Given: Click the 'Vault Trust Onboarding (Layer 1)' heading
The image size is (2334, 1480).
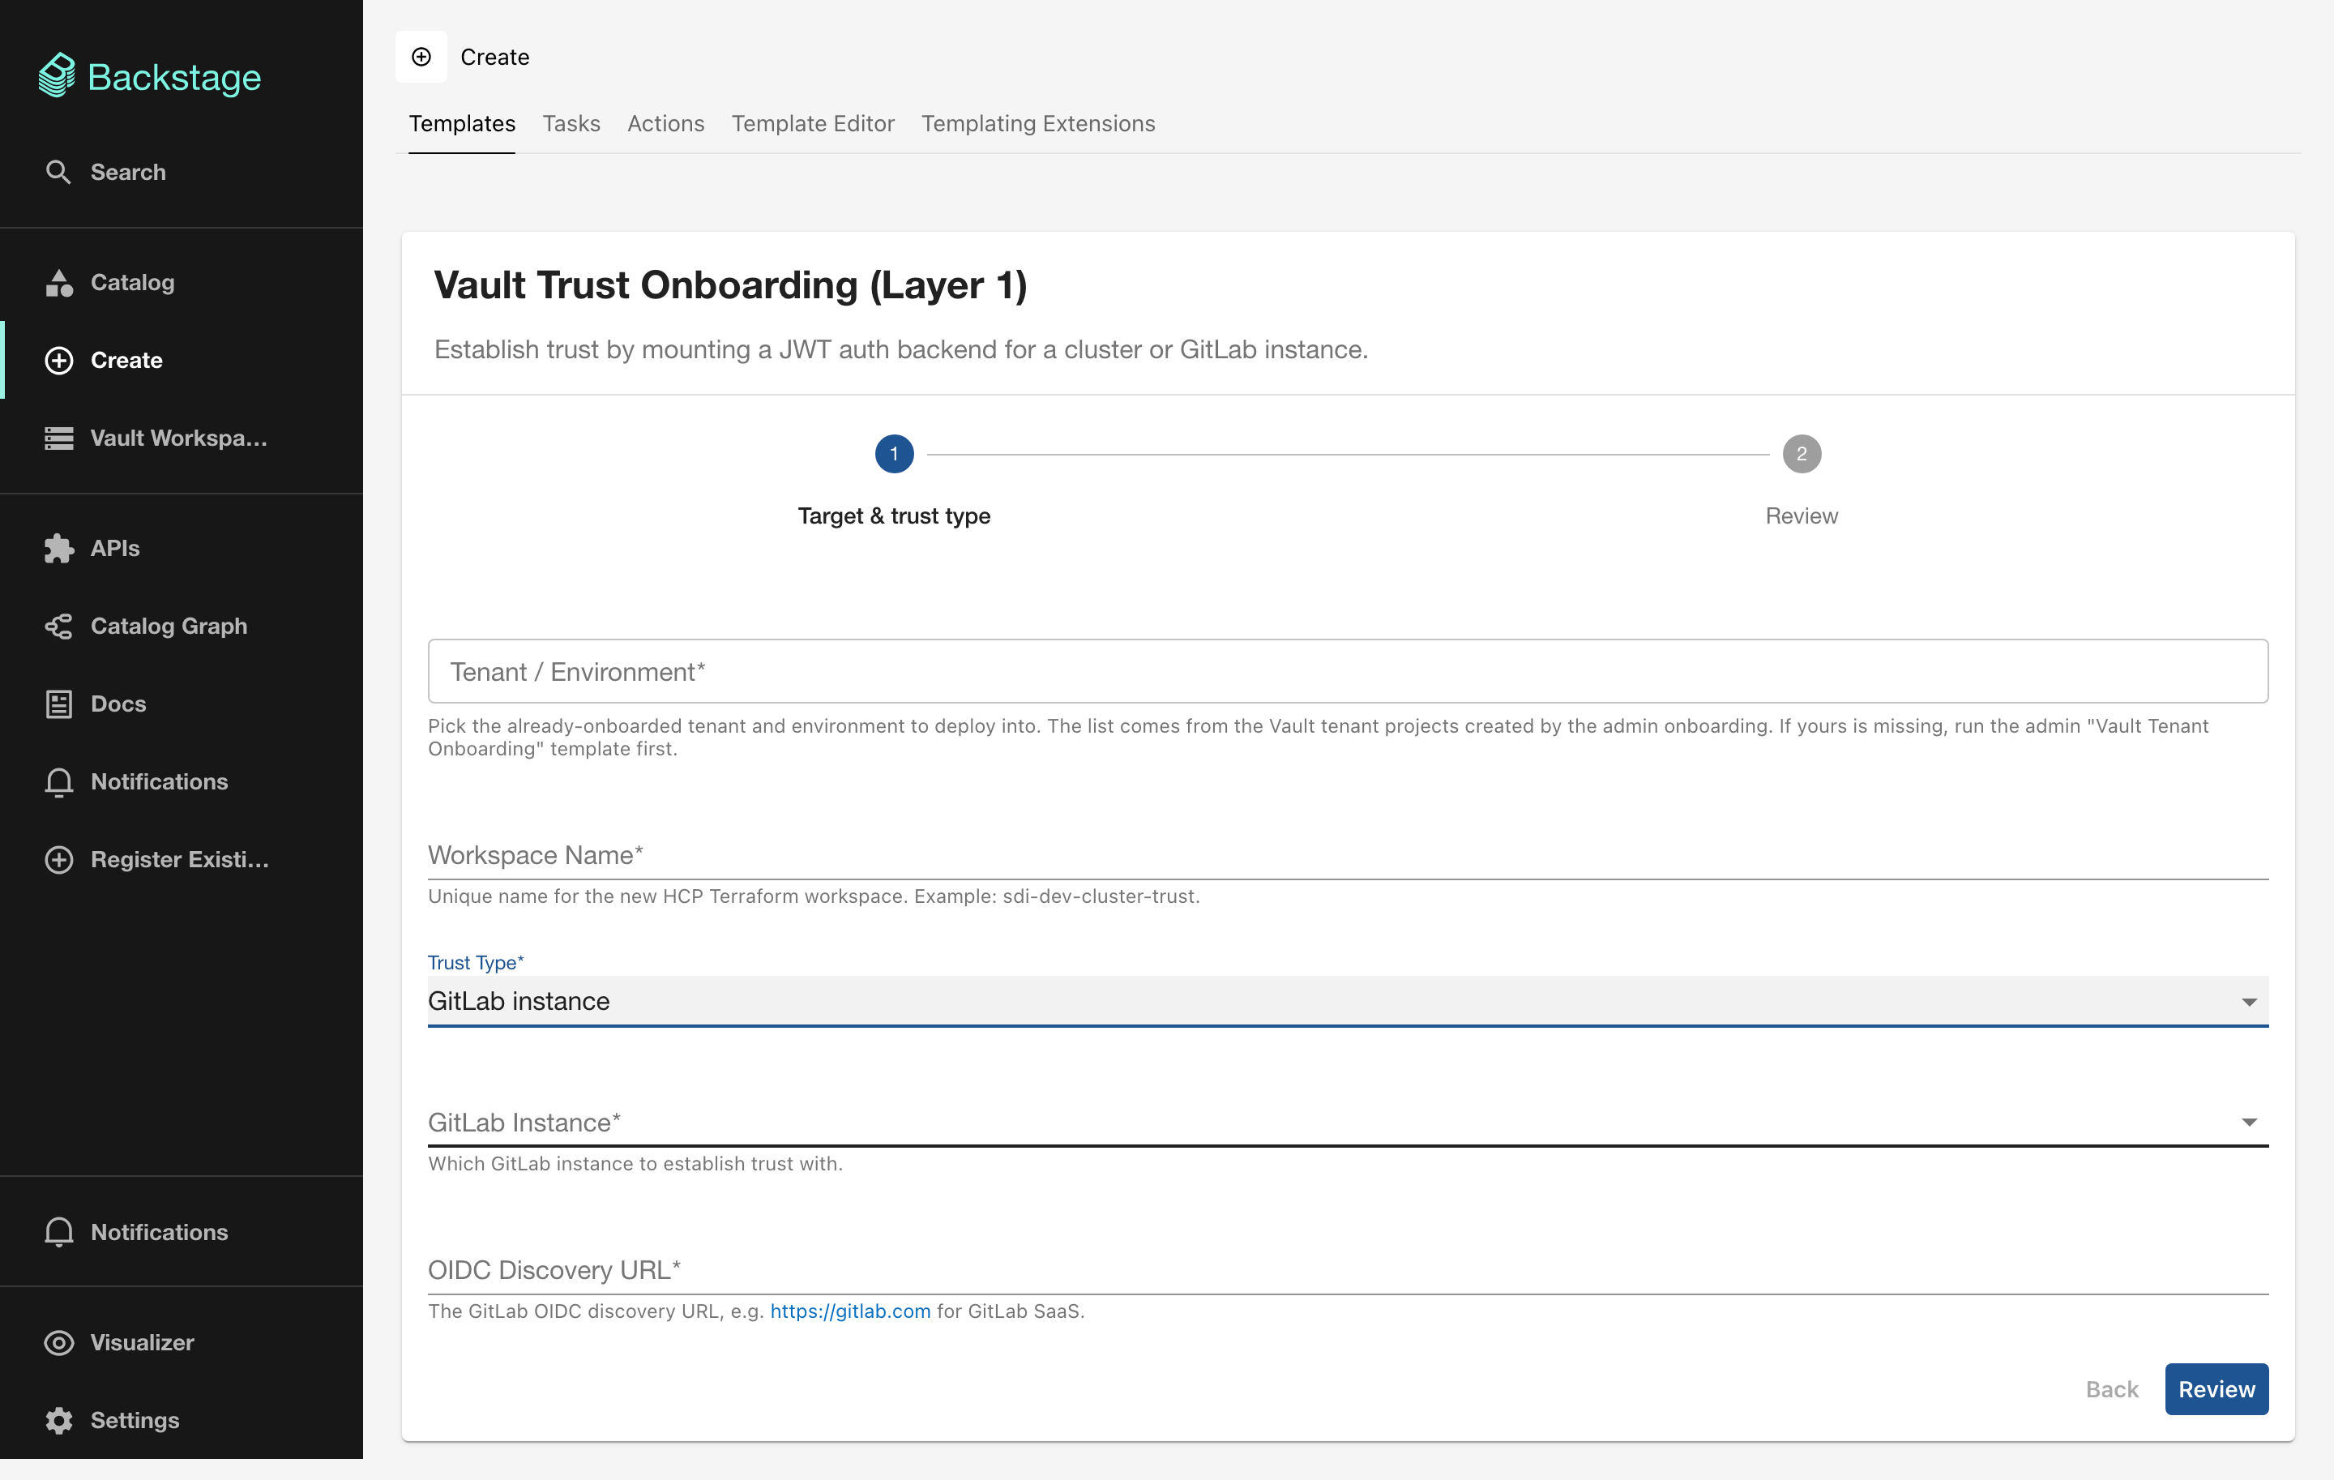Looking at the screenshot, I should pos(730,286).
